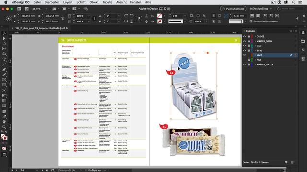Select the Pencil tool
Viewport: 307px width, 172px height.
click(4, 75)
